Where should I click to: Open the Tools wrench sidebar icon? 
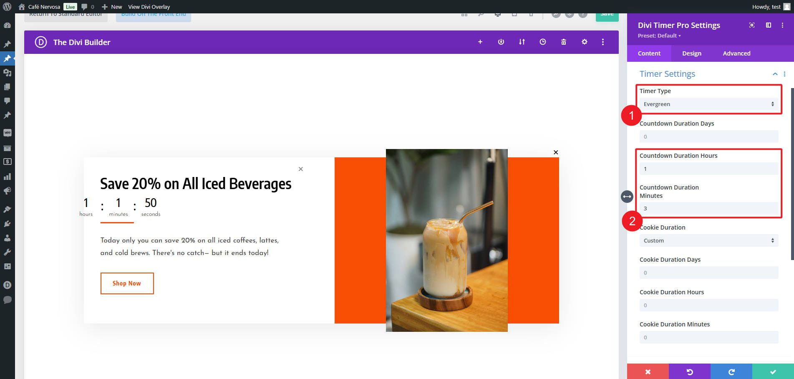7,252
